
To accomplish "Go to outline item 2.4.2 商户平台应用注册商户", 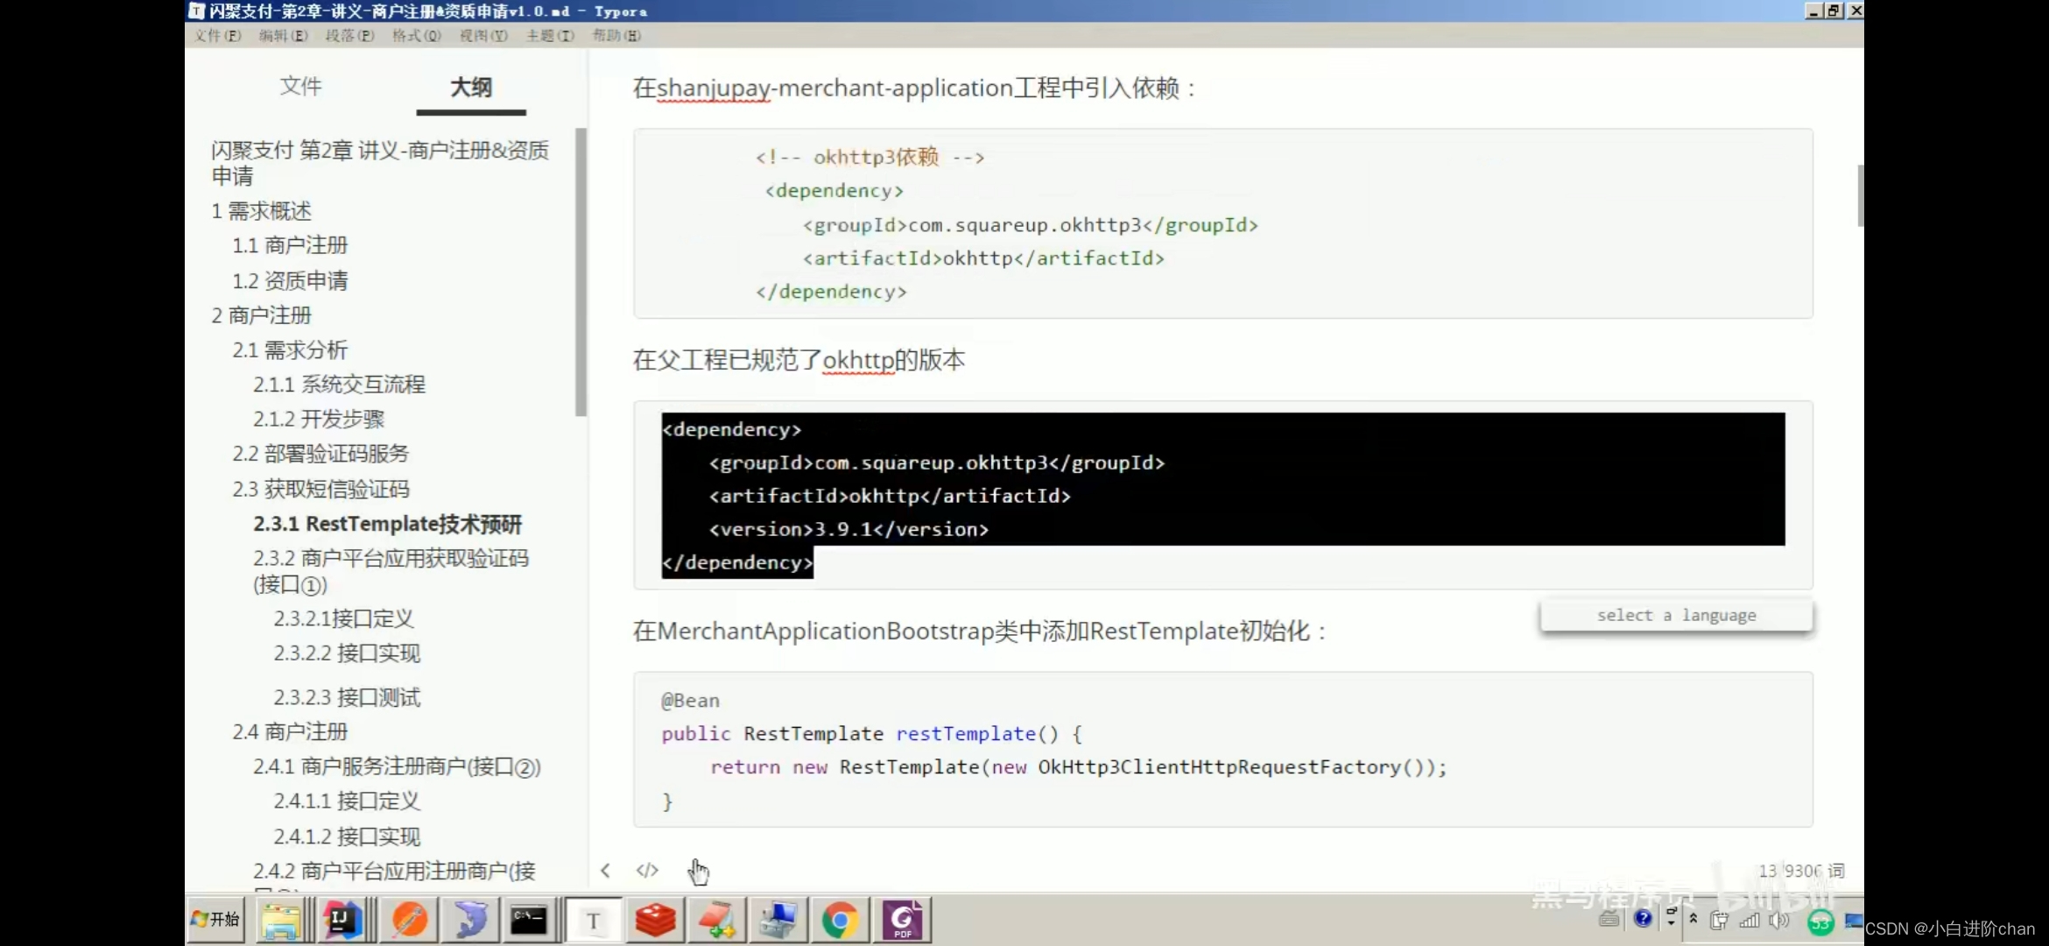I will point(394,871).
